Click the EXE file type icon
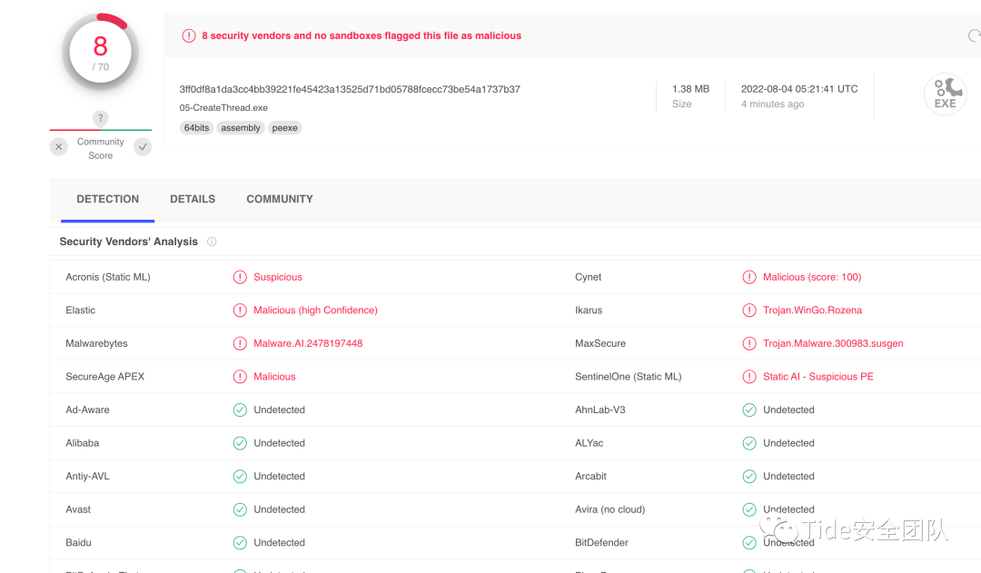 tap(945, 94)
